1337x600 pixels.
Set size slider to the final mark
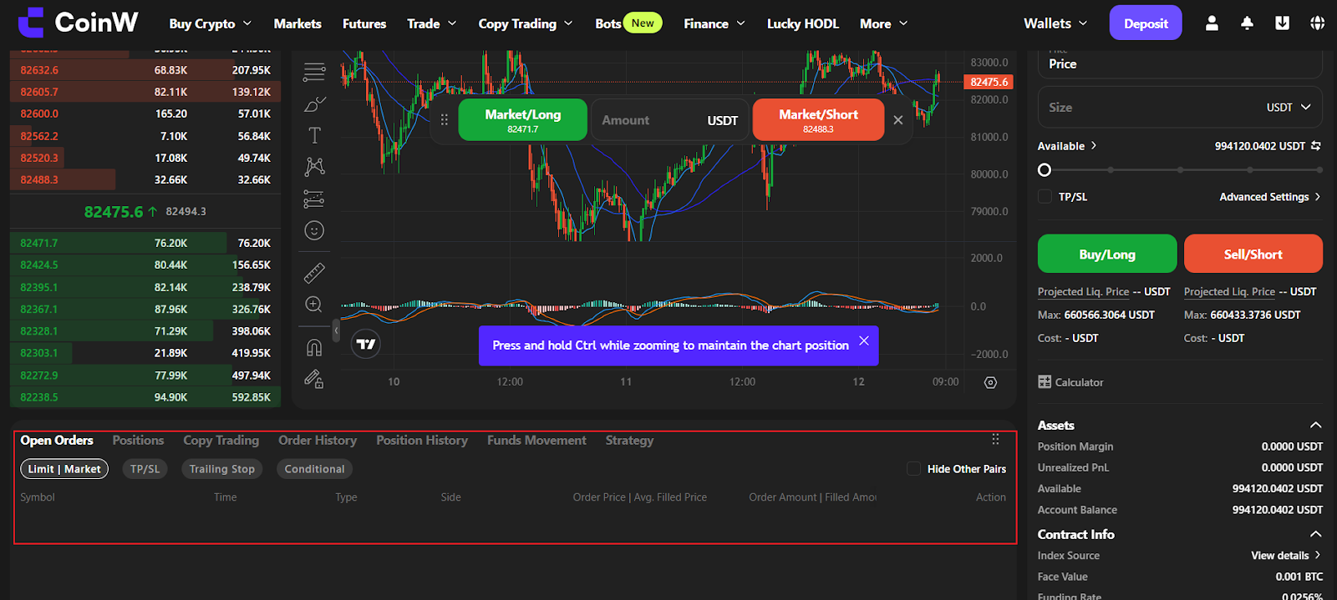pos(1319,170)
